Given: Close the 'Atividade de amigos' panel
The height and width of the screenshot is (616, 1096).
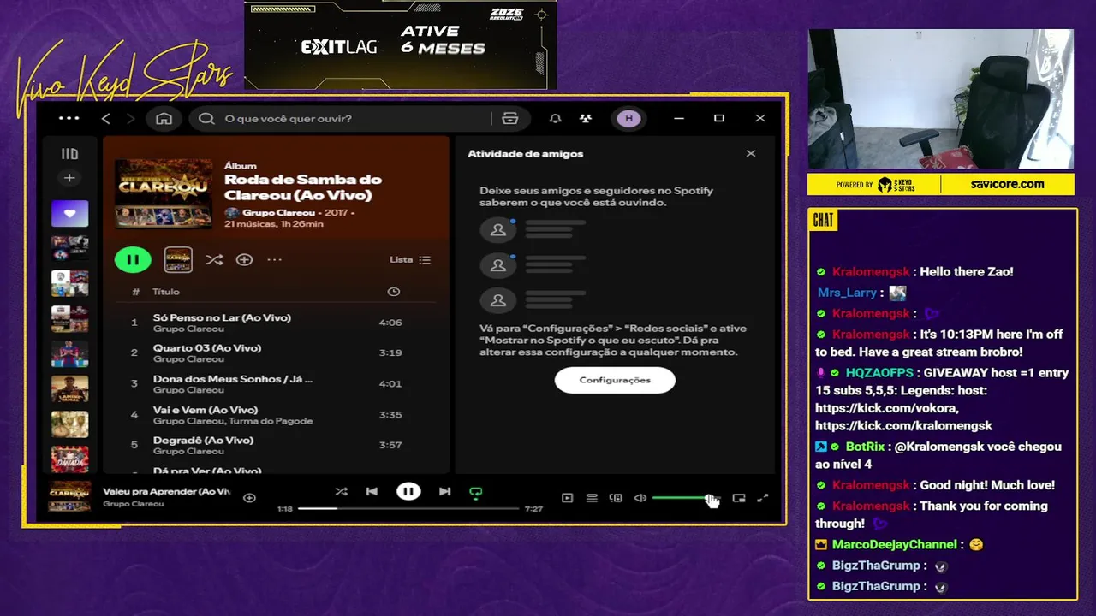Looking at the screenshot, I should (751, 154).
